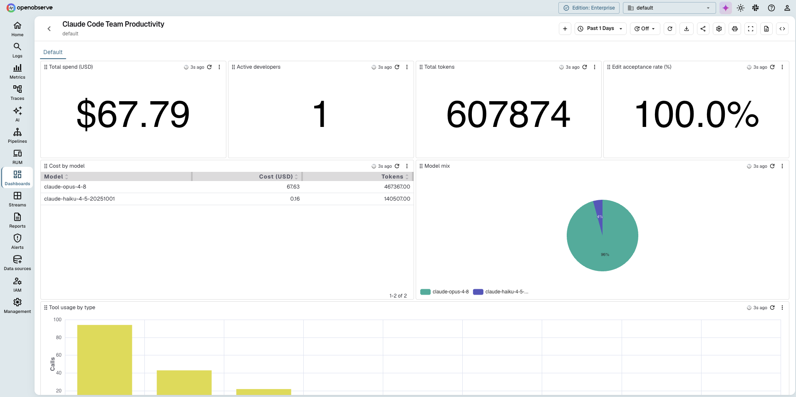Download the dashboard using export icon
Image resolution: width=796 pixels, height=397 pixels.
click(687, 29)
